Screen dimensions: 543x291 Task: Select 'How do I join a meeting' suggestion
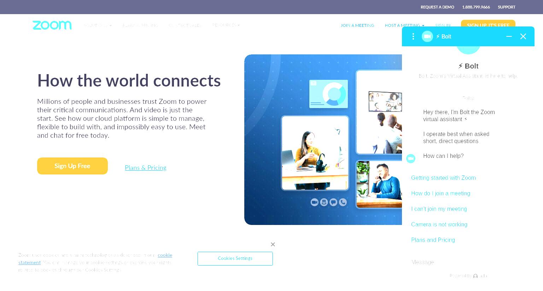click(440, 194)
